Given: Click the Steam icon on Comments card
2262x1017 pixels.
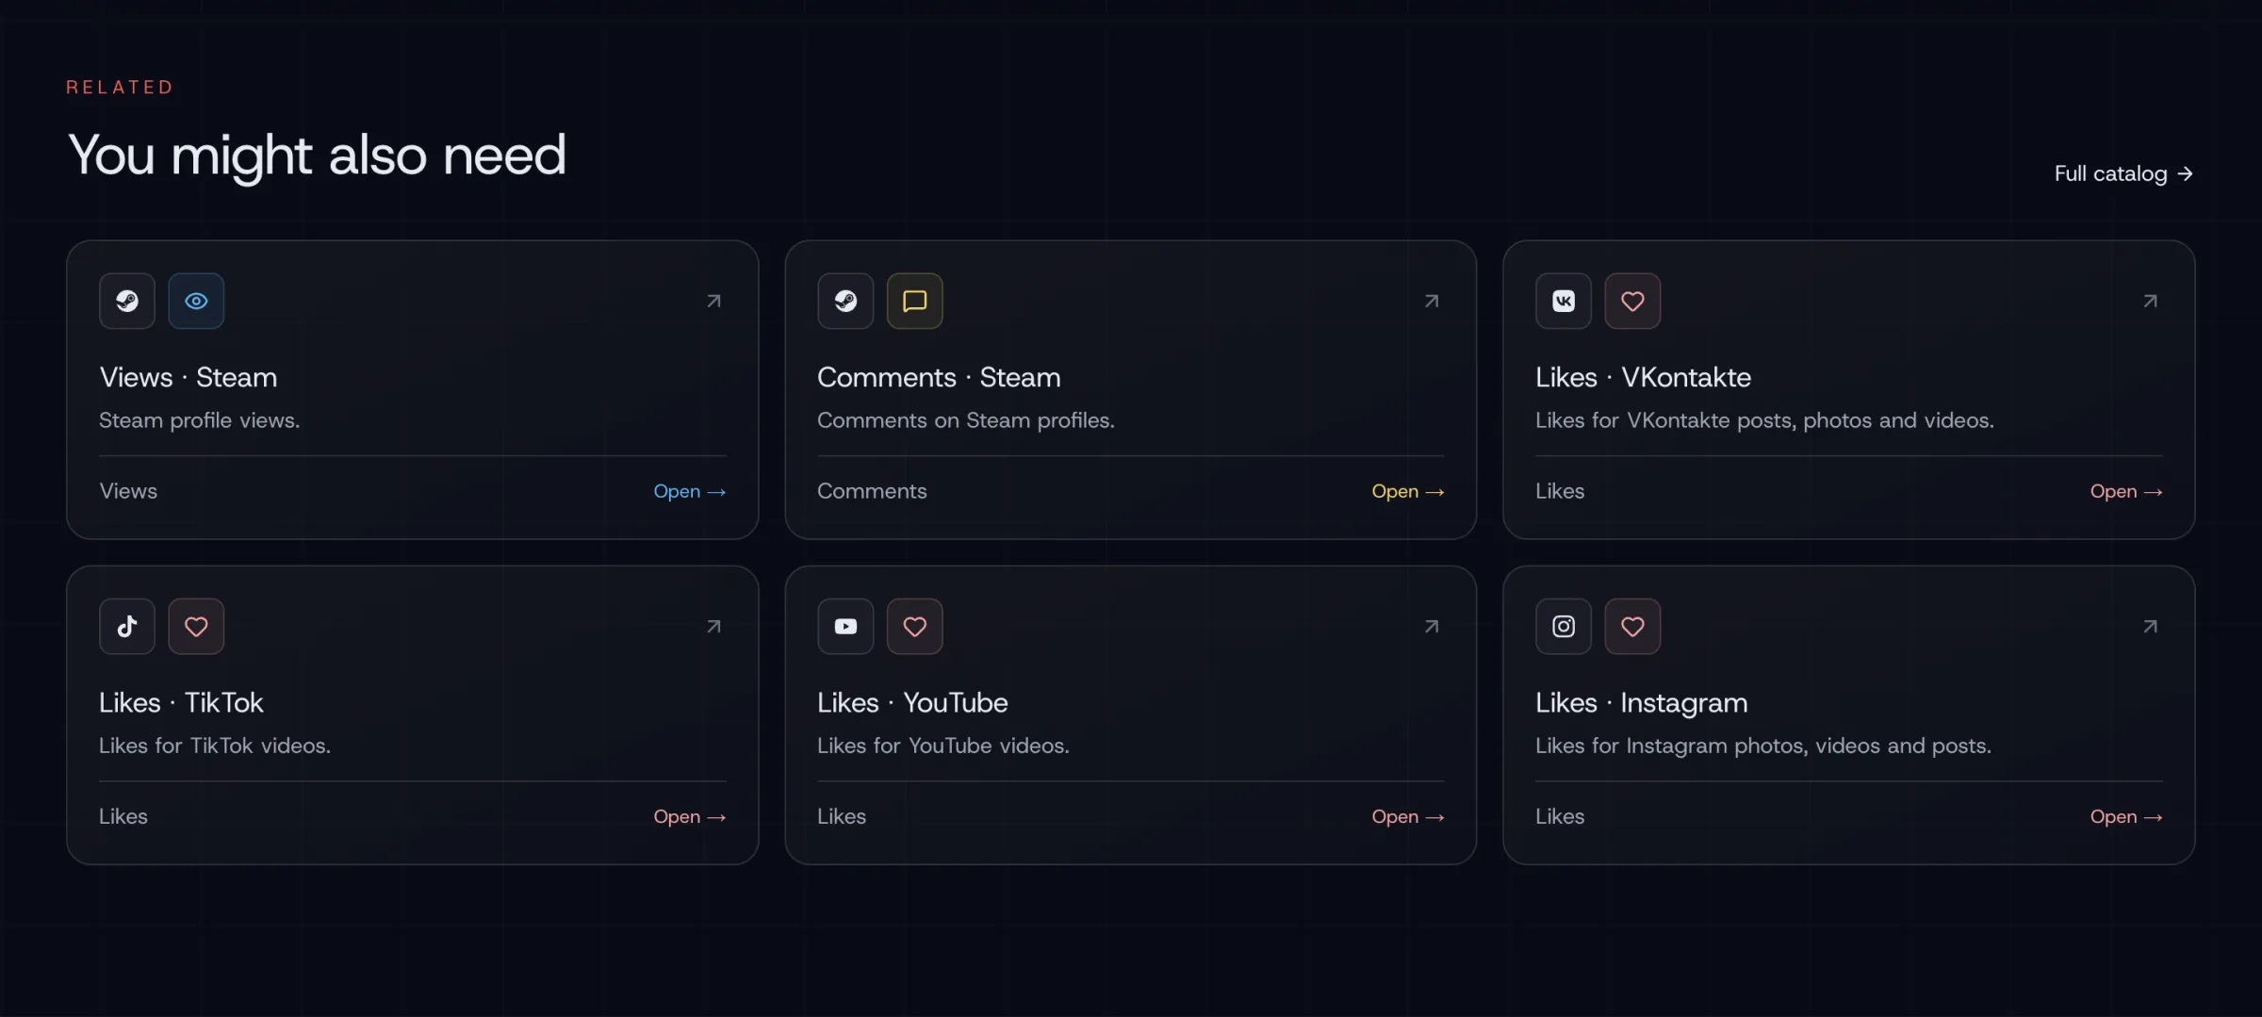Looking at the screenshot, I should pos(845,302).
